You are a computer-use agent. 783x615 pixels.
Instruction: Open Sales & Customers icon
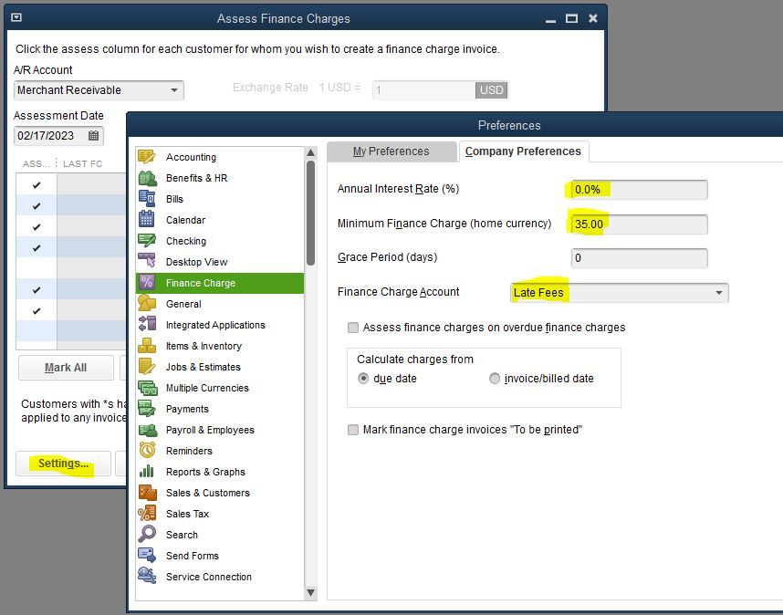(x=147, y=492)
